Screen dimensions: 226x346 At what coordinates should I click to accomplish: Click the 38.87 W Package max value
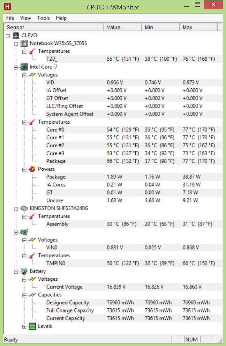pyautogui.click(x=191, y=177)
